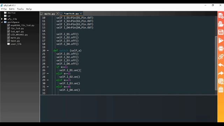Open the File menu
This screenshot has height=126, width=224.
pyautogui.click(x=4, y=9)
